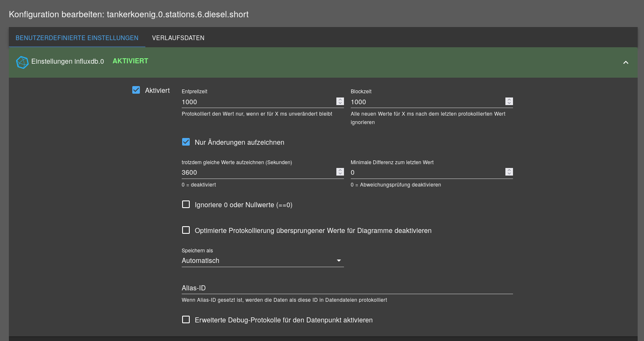Open Benutzerdefinierte Einstellungen tab
Image resolution: width=644 pixels, height=341 pixels.
click(77, 38)
